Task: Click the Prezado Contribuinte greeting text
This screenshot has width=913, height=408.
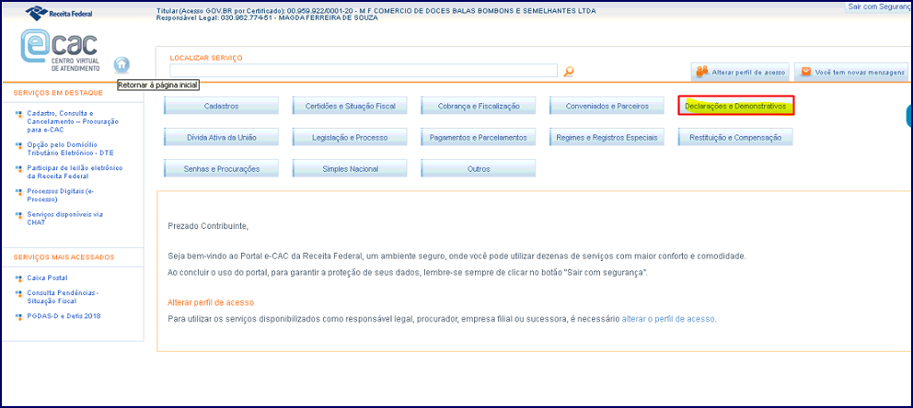Action: (208, 225)
